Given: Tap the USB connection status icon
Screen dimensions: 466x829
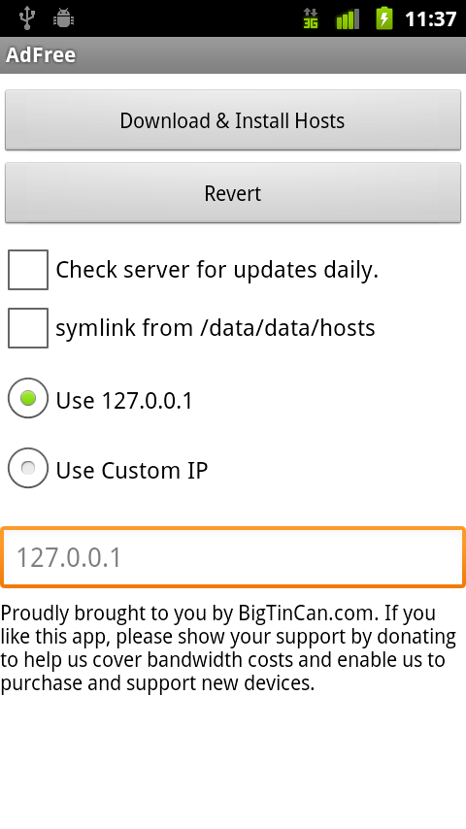Looking at the screenshot, I should (x=26, y=18).
